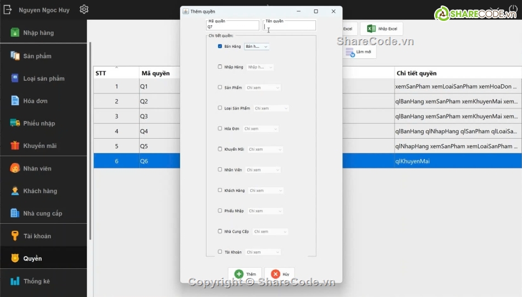Click the Nhập Excel button
Screen dimensions: 522x297
pos(381,29)
